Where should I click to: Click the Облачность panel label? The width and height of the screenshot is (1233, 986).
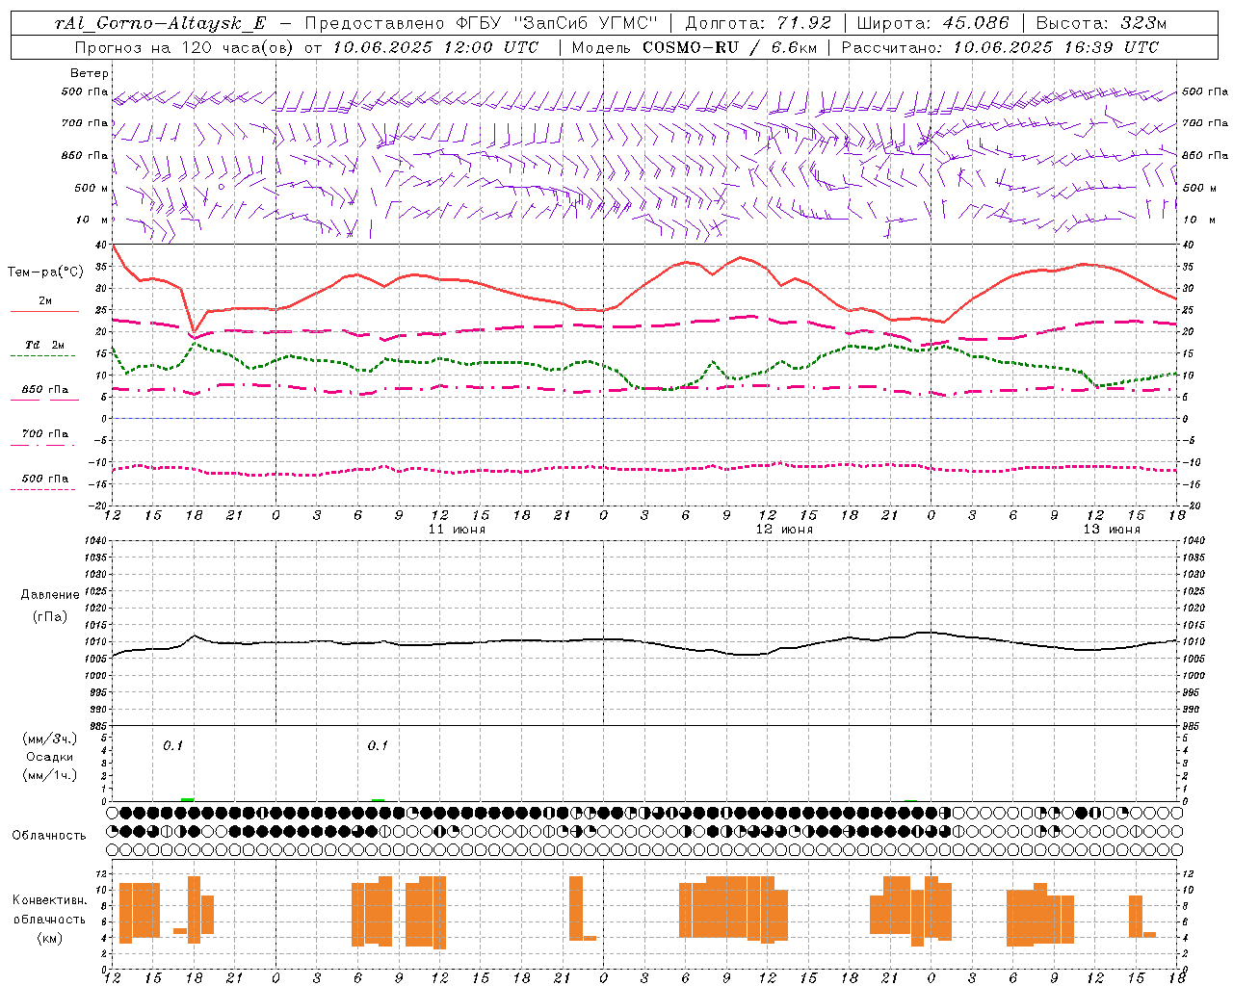point(49,836)
